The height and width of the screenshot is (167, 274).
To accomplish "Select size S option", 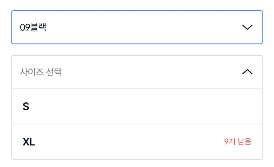I will [x=137, y=107].
